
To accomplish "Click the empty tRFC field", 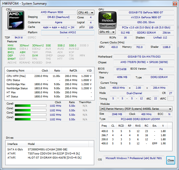I will (171, 99).
